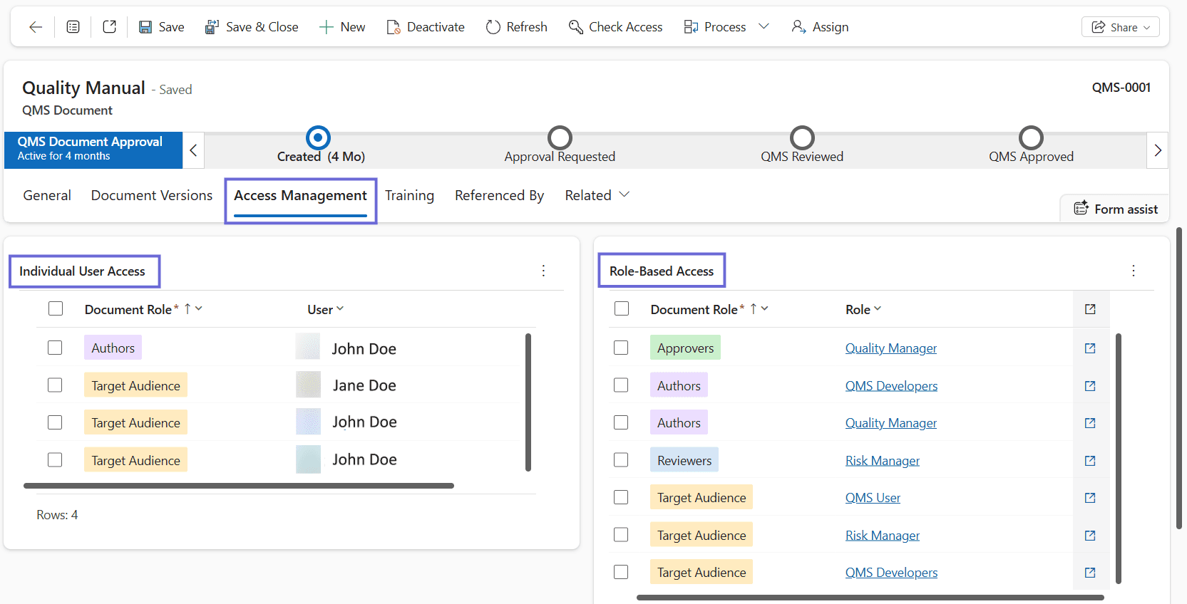1187x604 pixels.
Task: Open more options for Individual User Access
Action: tap(543, 271)
